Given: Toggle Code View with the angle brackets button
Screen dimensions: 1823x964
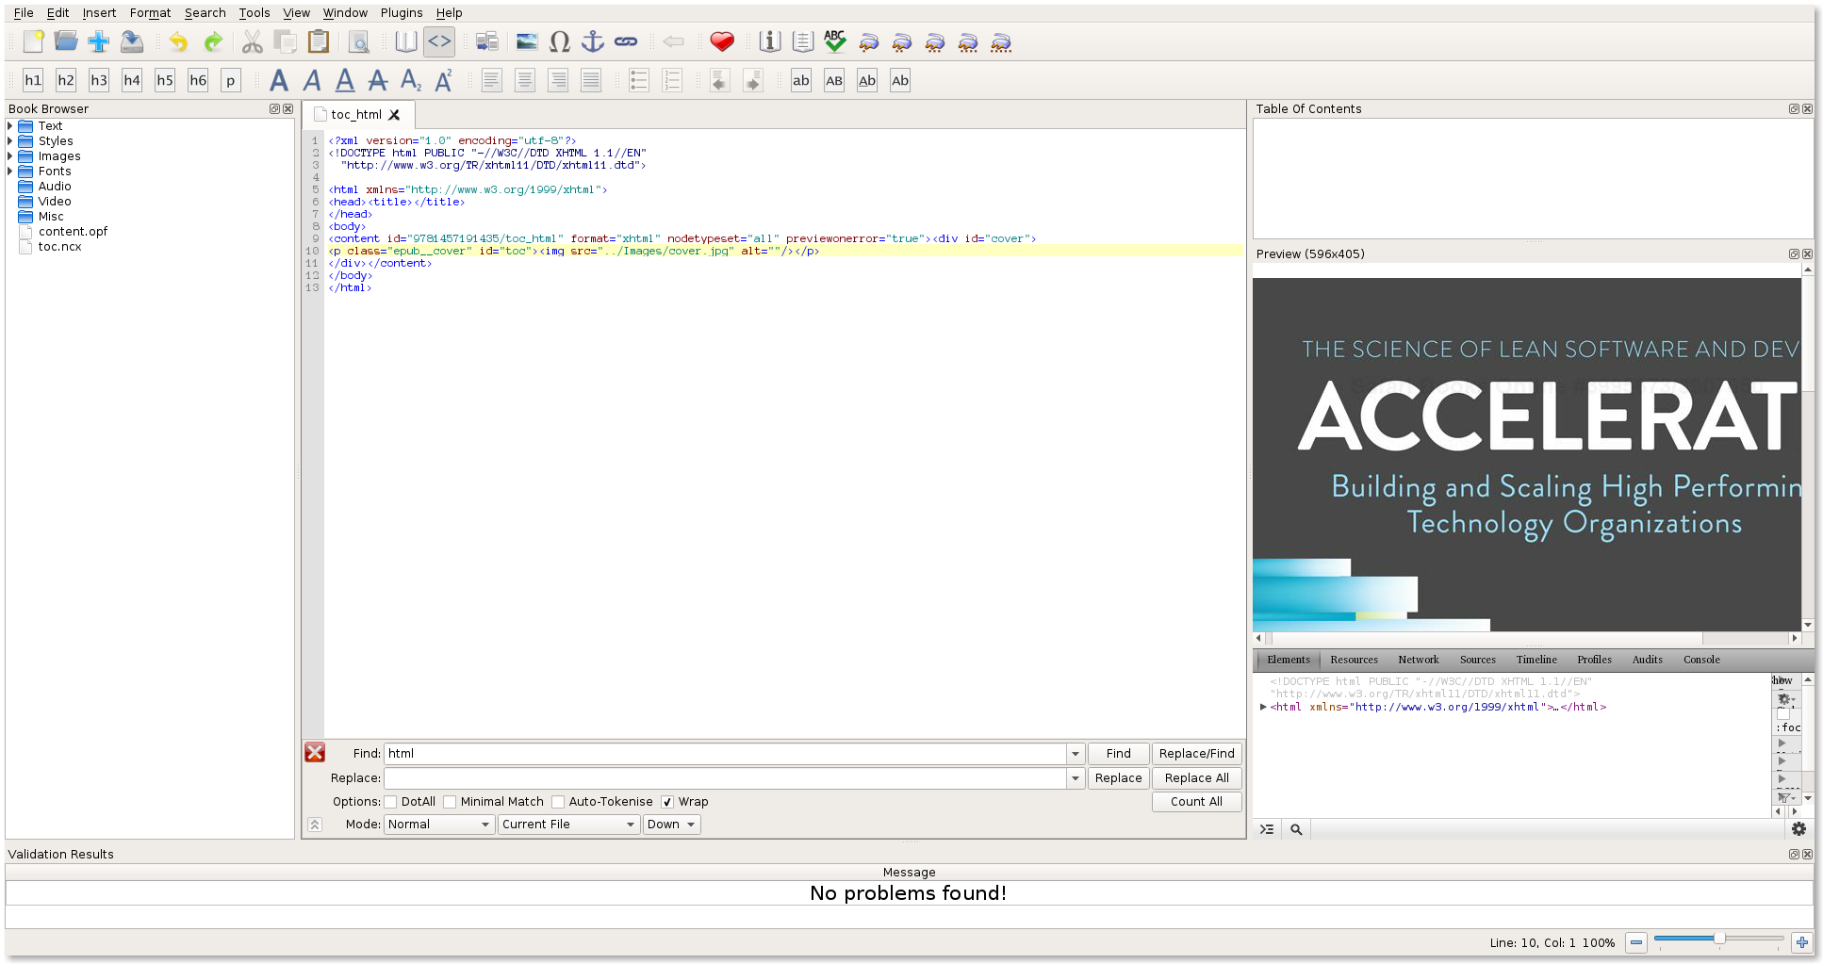Looking at the screenshot, I should point(439,41).
